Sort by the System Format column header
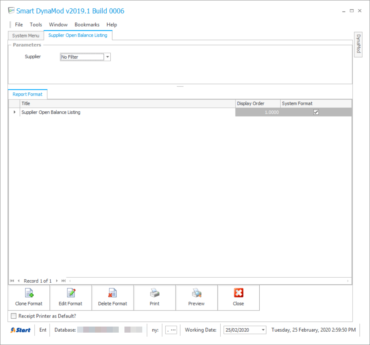370x345 pixels. pyautogui.click(x=316, y=103)
